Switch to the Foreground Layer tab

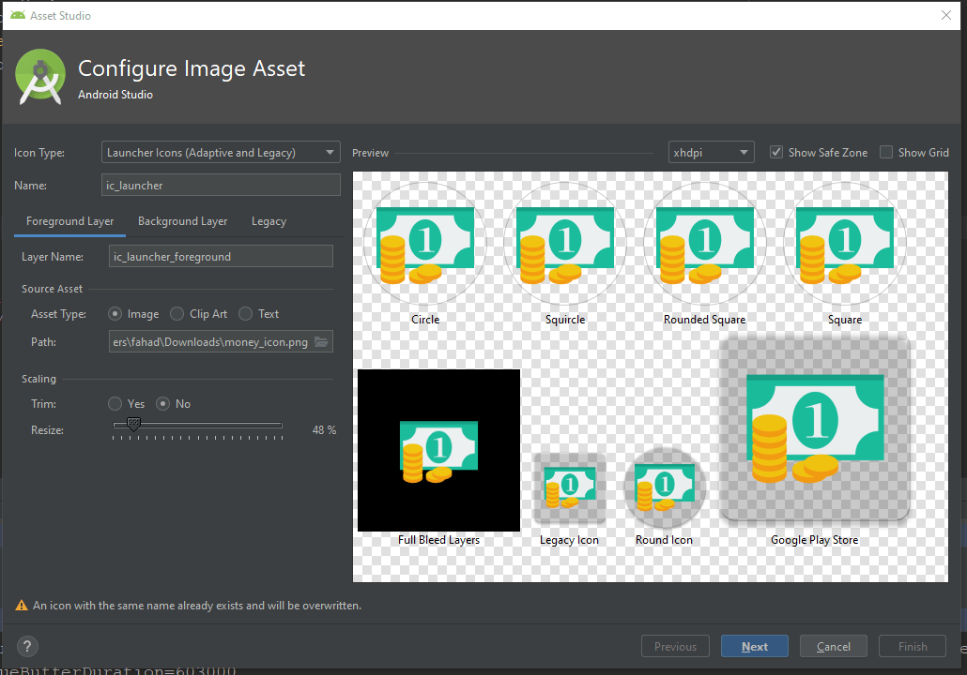[69, 221]
